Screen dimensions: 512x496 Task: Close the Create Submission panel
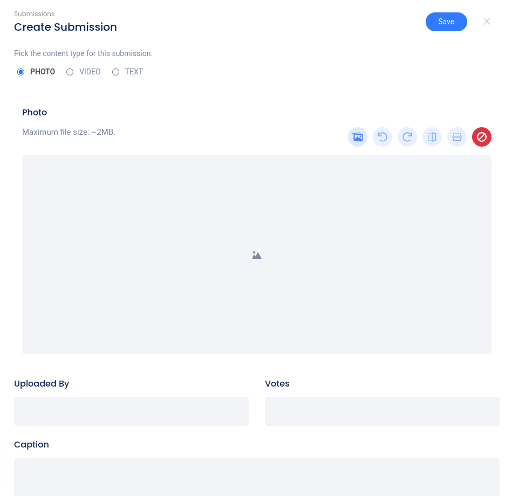(x=487, y=22)
